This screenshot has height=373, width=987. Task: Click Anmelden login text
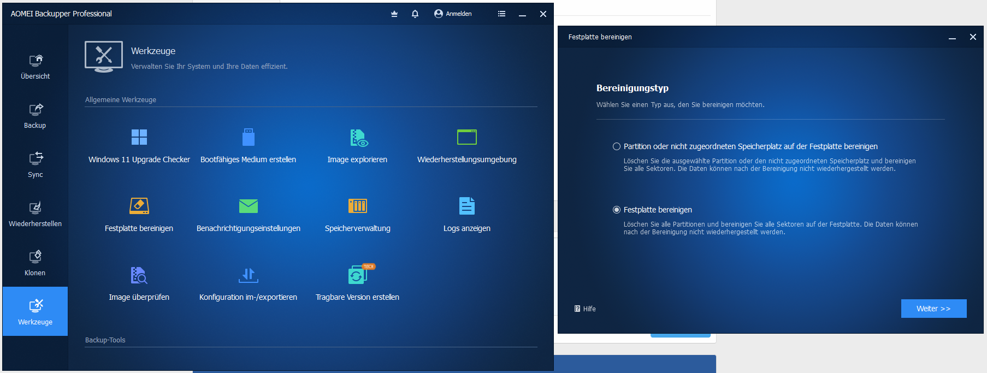(x=459, y=14)
